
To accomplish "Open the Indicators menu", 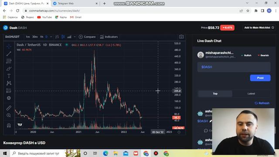I will 109,37.
